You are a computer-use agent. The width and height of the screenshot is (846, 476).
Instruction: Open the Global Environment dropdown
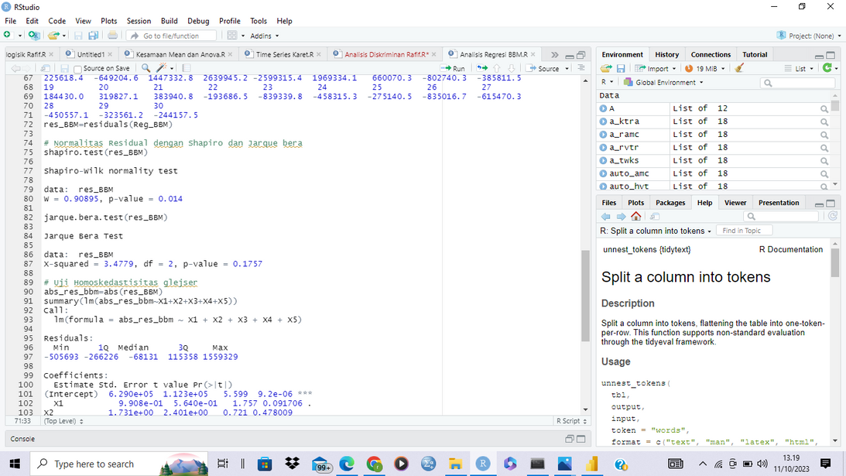(664, 82)
